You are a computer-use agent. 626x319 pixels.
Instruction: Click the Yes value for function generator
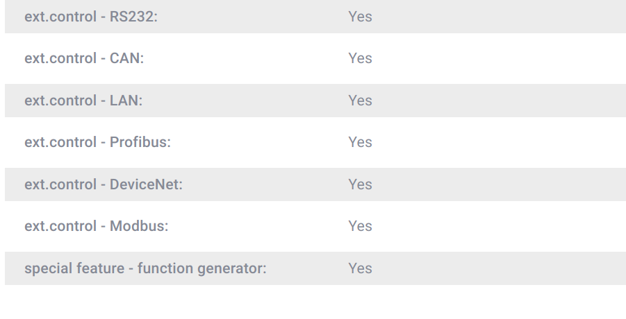pyautogui.click(x=360, y=268)
